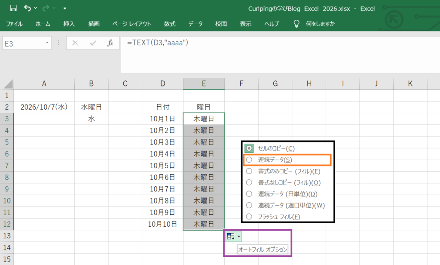Click the formula bar Cancel X icon

[x=75, y=43]
